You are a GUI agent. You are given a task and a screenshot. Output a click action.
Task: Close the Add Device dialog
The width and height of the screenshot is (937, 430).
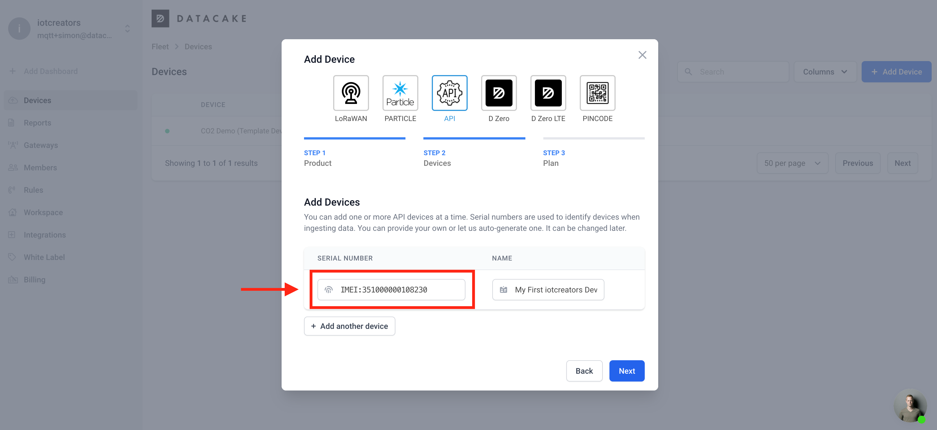[x=643, y=55]
